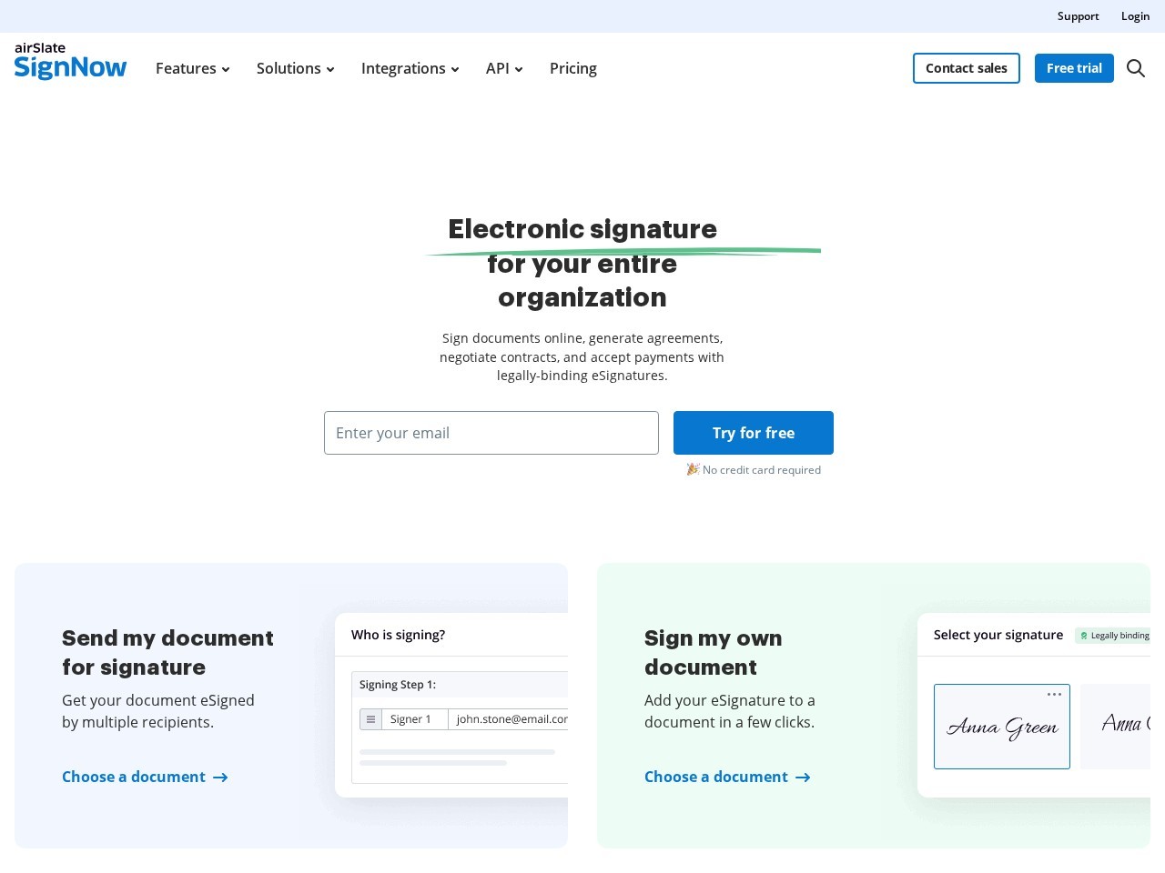Click the Legally binding badge
Image resolution: width=1165 pixels, height=873 pixels.
1113,636
